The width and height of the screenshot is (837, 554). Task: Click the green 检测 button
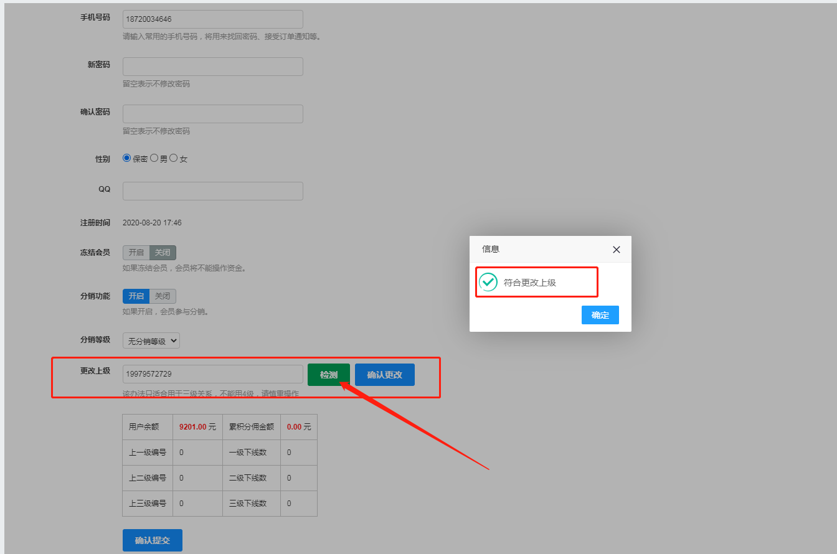click(x=329, y=375)
